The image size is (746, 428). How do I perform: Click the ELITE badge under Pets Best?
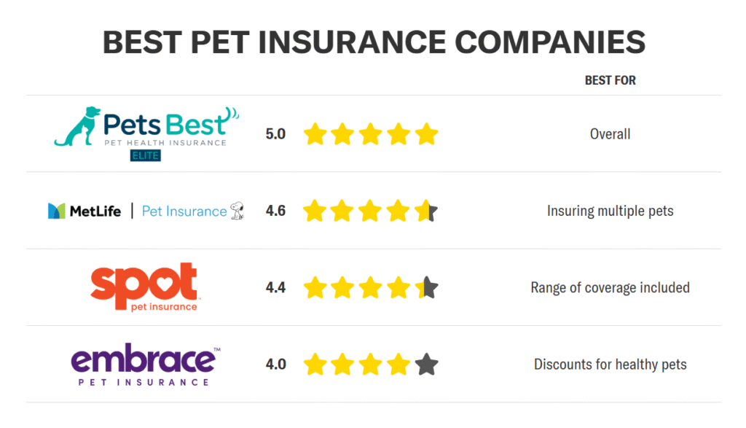tap(146, 156)
